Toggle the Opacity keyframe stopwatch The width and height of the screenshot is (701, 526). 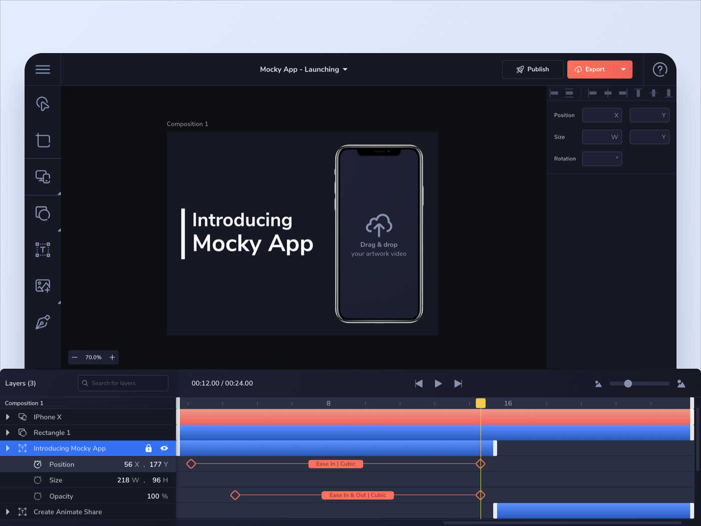(38, 496)
